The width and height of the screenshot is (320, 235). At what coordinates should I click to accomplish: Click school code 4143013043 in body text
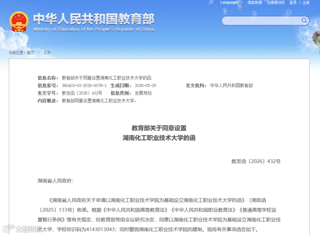tap(100, 230)
